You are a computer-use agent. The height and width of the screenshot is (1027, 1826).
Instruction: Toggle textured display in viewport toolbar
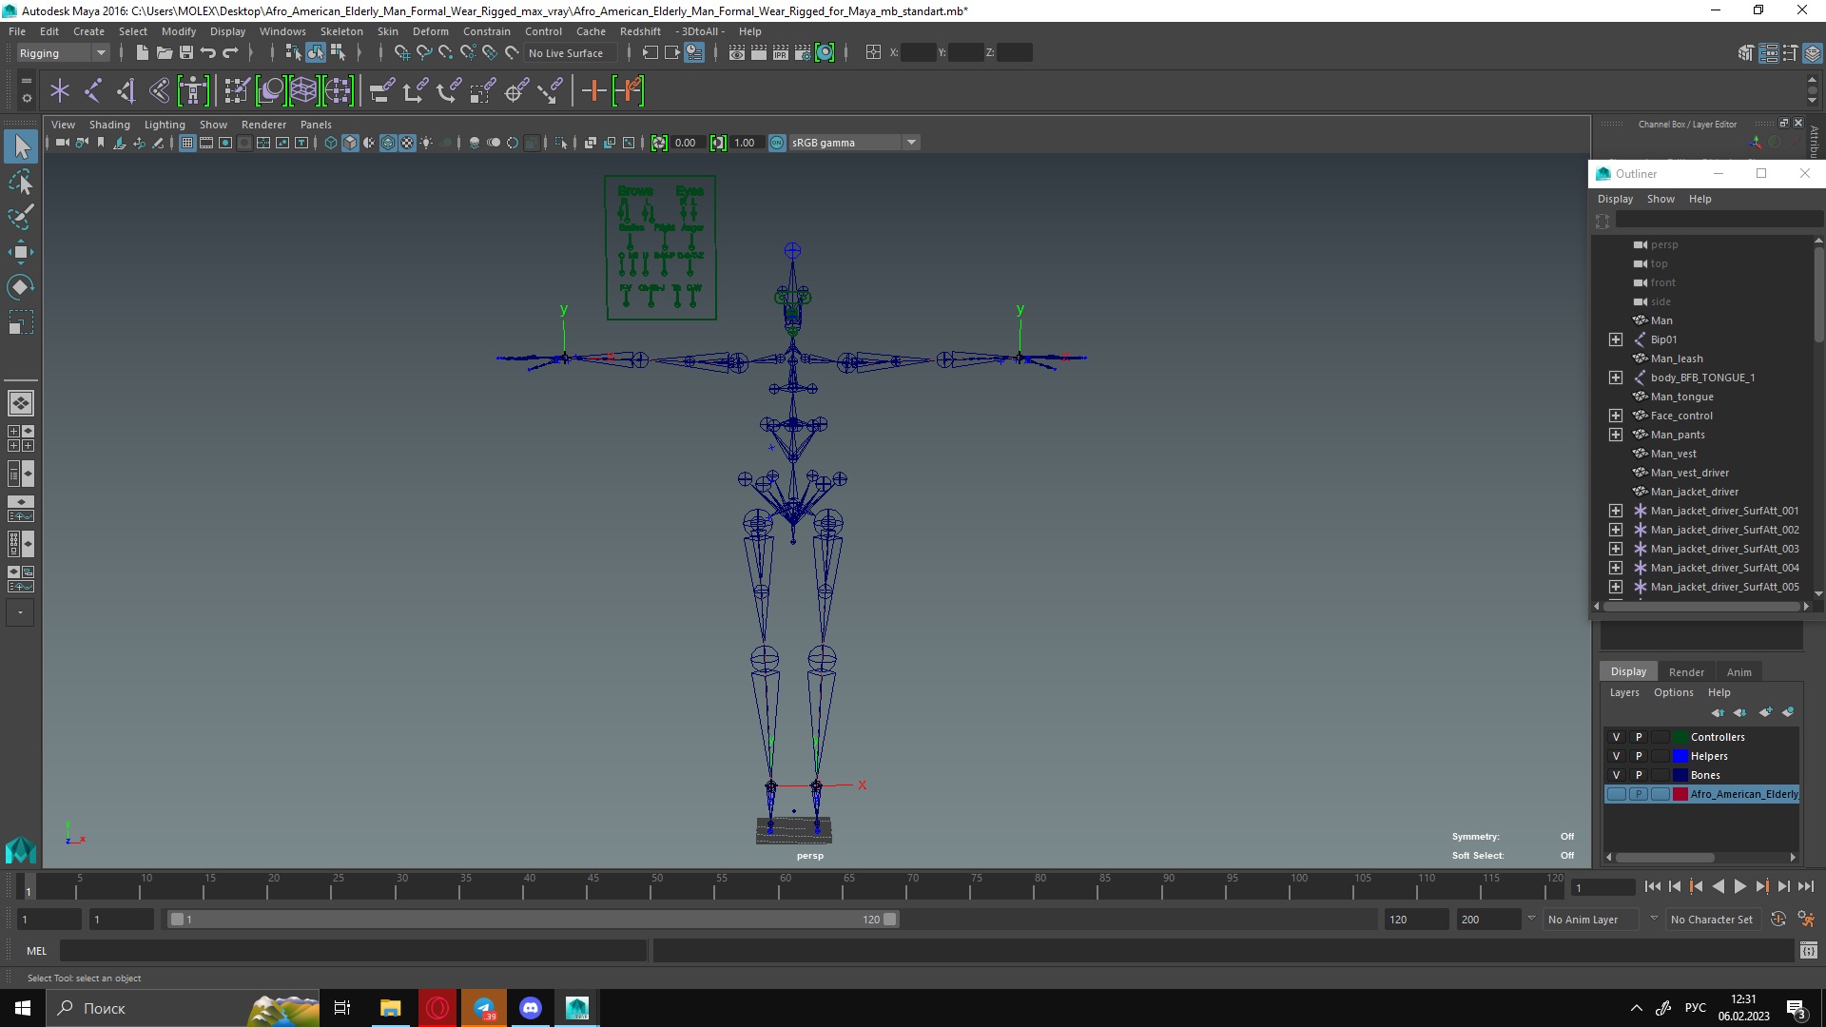pos(407,143)
